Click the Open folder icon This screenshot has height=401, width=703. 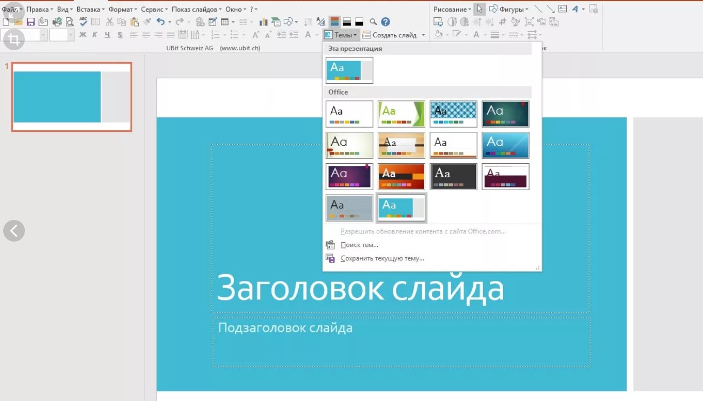click(x=18, y=22)
